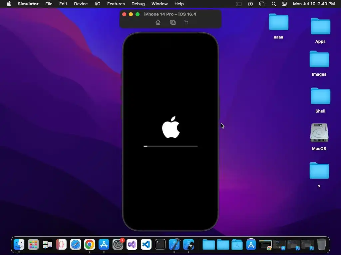Tap the Home button in Simulator toolbar

click(158, 22)
